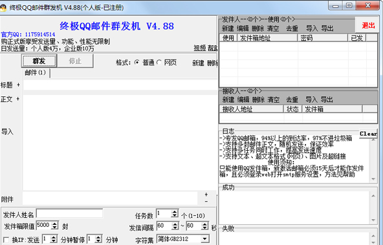Click into the 标题 subject input field

point(120,85)
